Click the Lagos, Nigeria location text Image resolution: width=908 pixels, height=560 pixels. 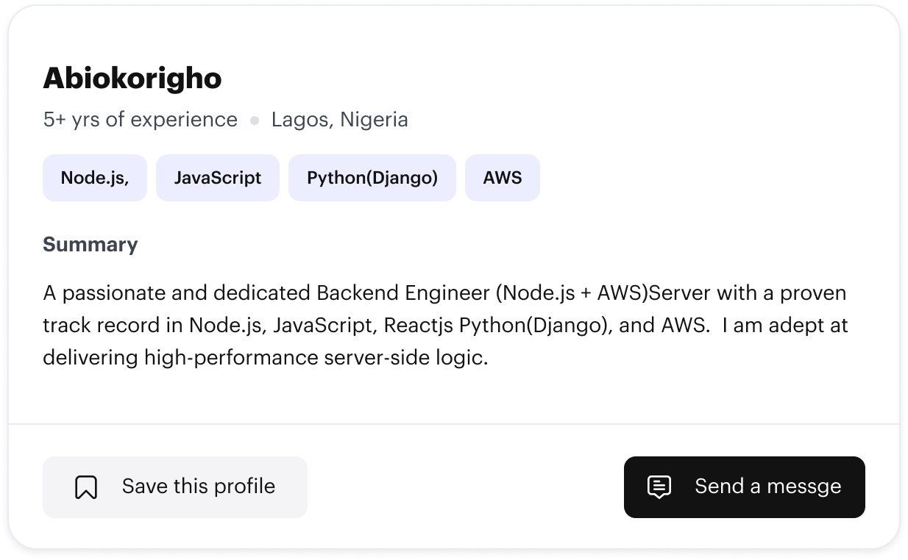[x=340, y=120]
